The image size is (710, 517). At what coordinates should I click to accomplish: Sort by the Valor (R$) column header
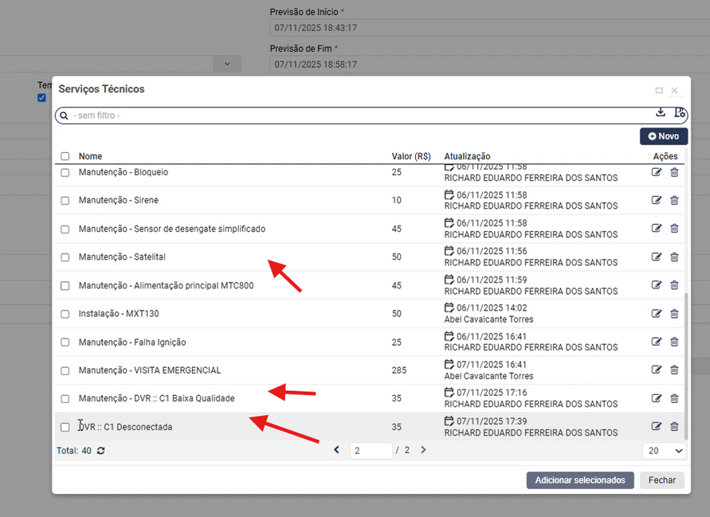pyautogui.click(x=412, y=156)
